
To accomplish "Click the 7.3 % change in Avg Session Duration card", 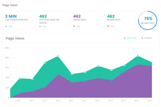I will pos(10,26).
